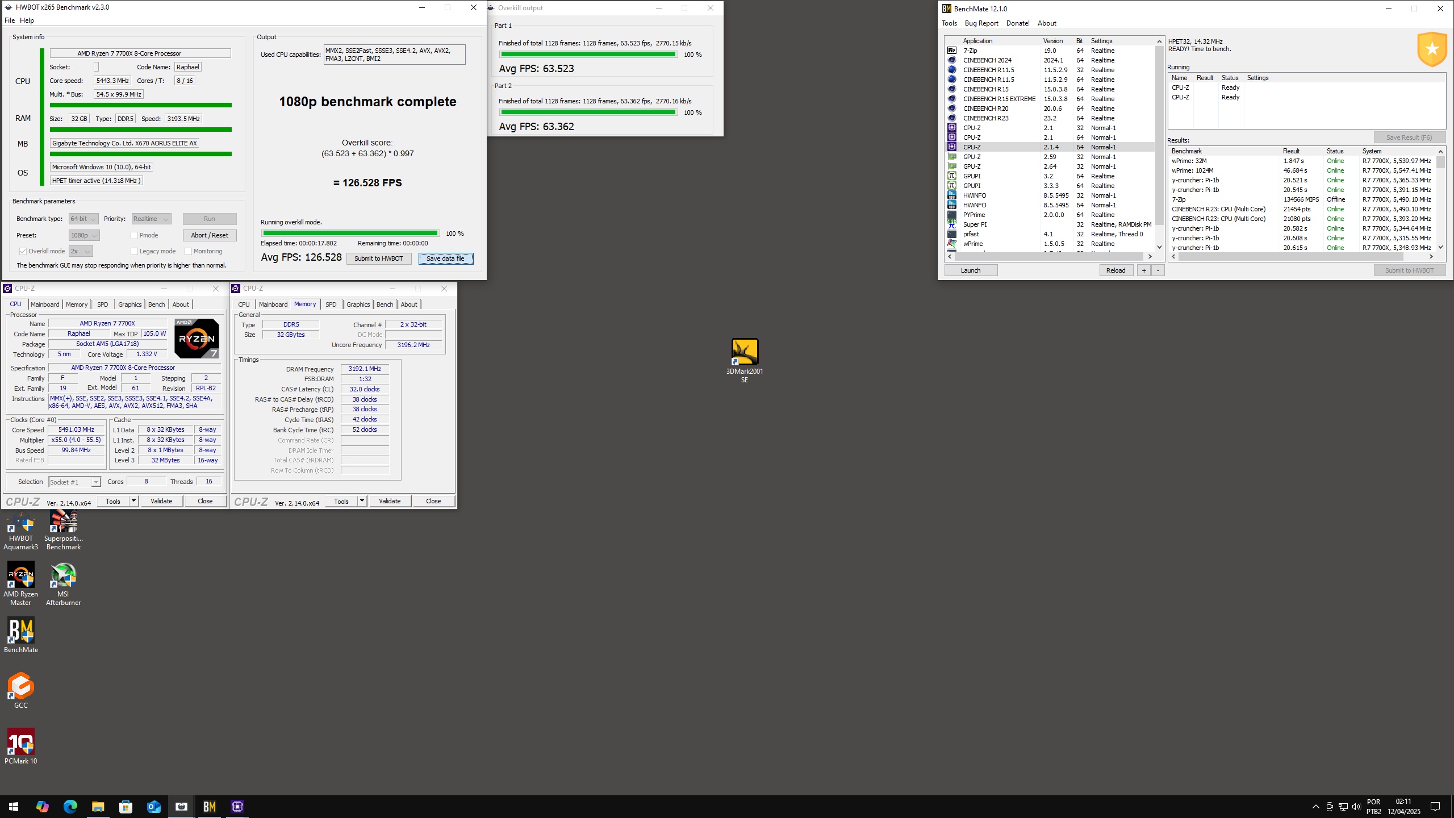Open the File menu in HWBOT x265

point(10,20)
